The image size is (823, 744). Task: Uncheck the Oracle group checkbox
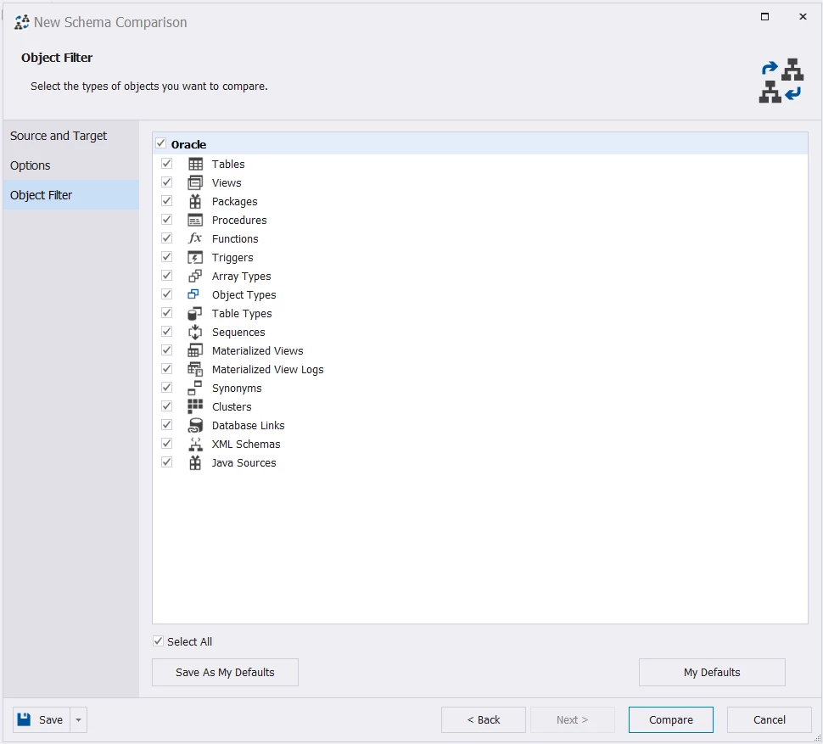[160, 143]
